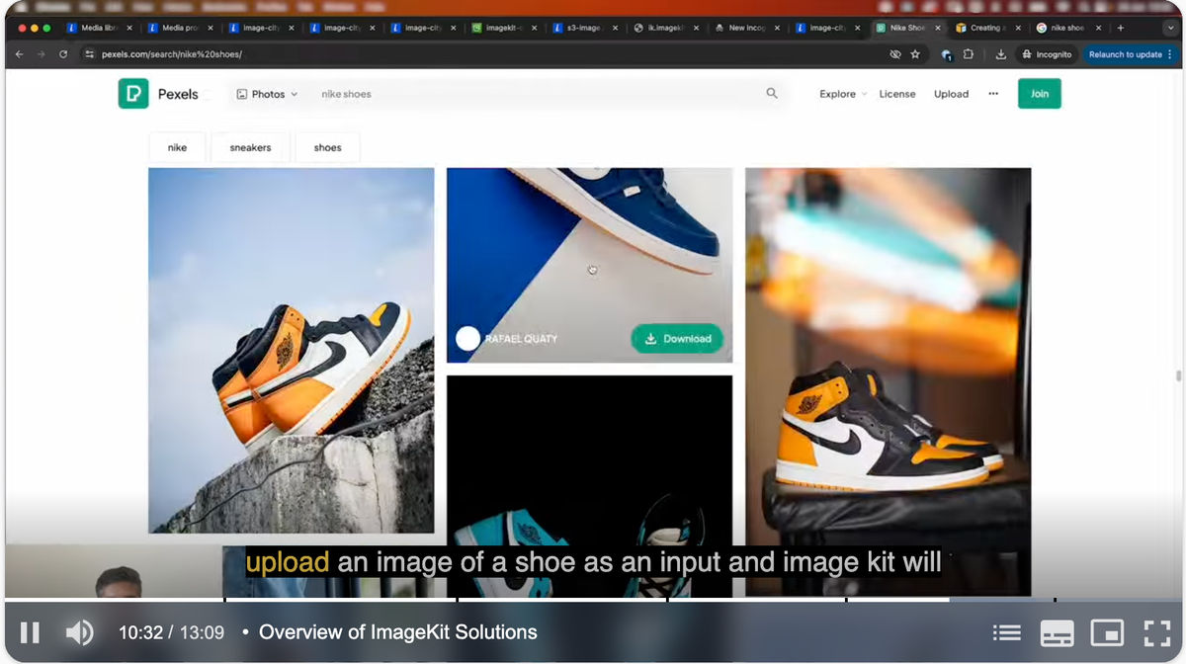
Task: Open Rafael Quaty's profile avatar
Action: coord(467,338)
